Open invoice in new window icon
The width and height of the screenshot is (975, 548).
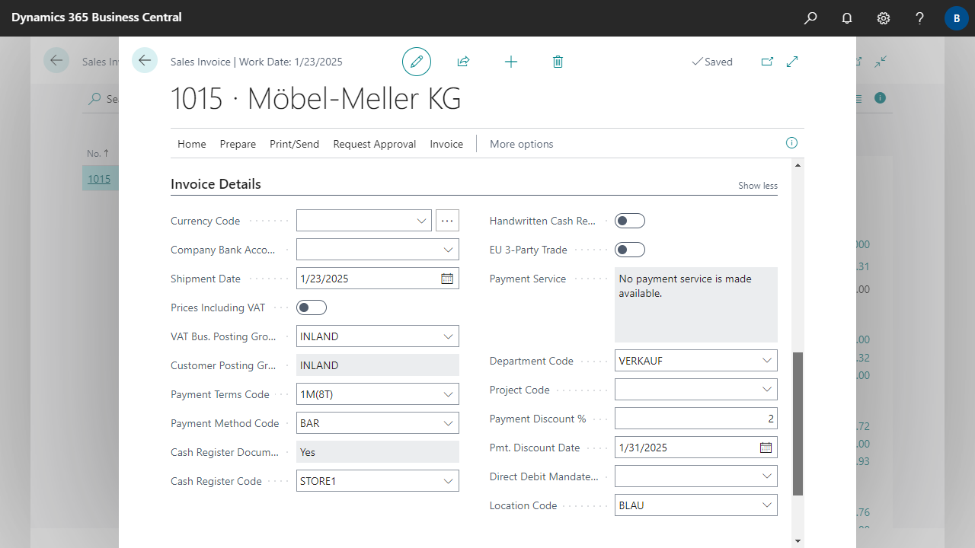pos(767,62)
